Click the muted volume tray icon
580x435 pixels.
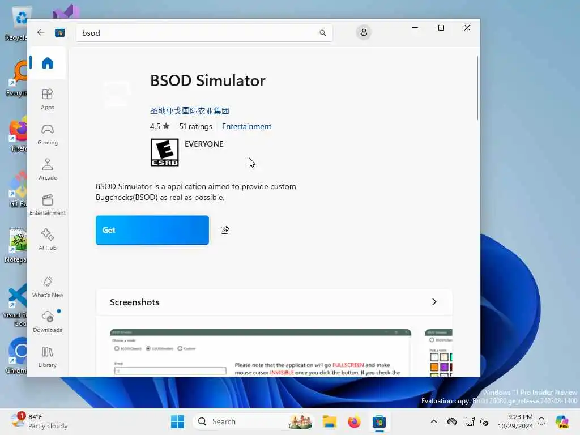coord(484,421)
